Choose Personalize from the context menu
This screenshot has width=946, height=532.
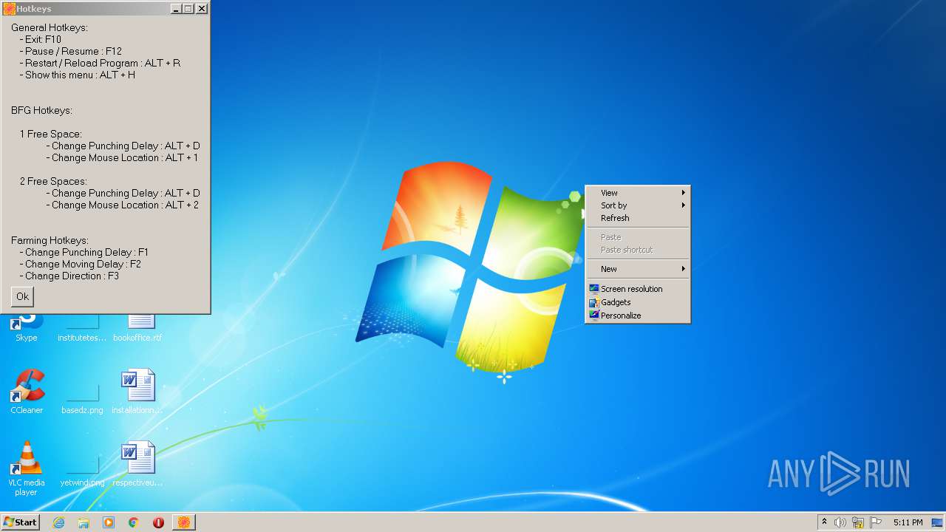(x=638, y=316)
